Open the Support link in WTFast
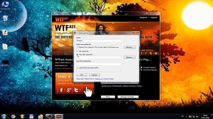The height and width of the screenshot is (119, 213). pos(143,18)
